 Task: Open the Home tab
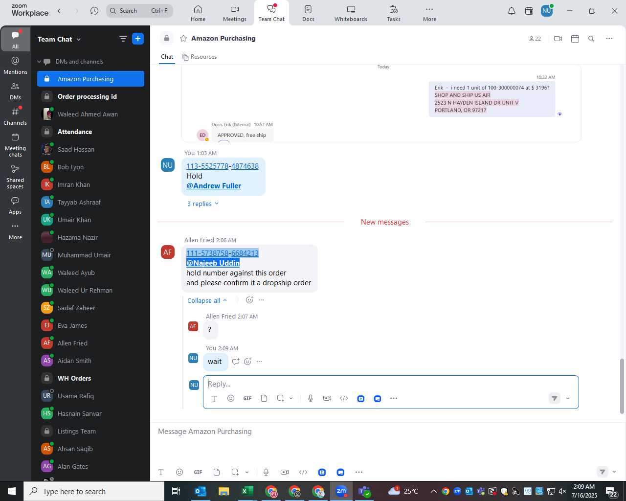click(198, 13)
